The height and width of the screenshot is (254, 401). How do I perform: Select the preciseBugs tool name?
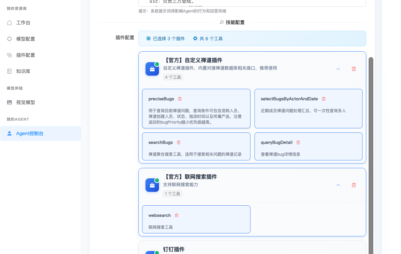[x=161, y=99]
